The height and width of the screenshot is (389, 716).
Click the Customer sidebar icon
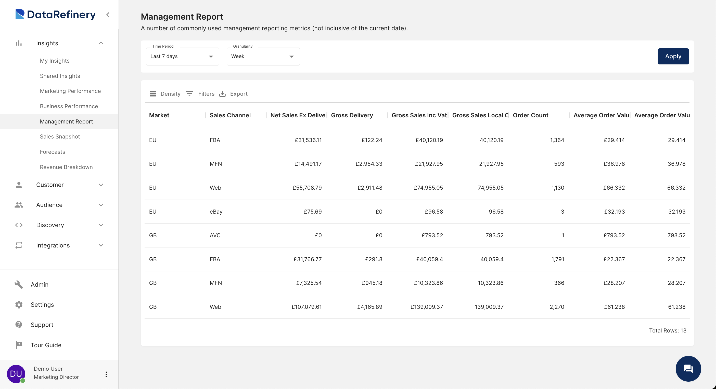click(19, 184)
